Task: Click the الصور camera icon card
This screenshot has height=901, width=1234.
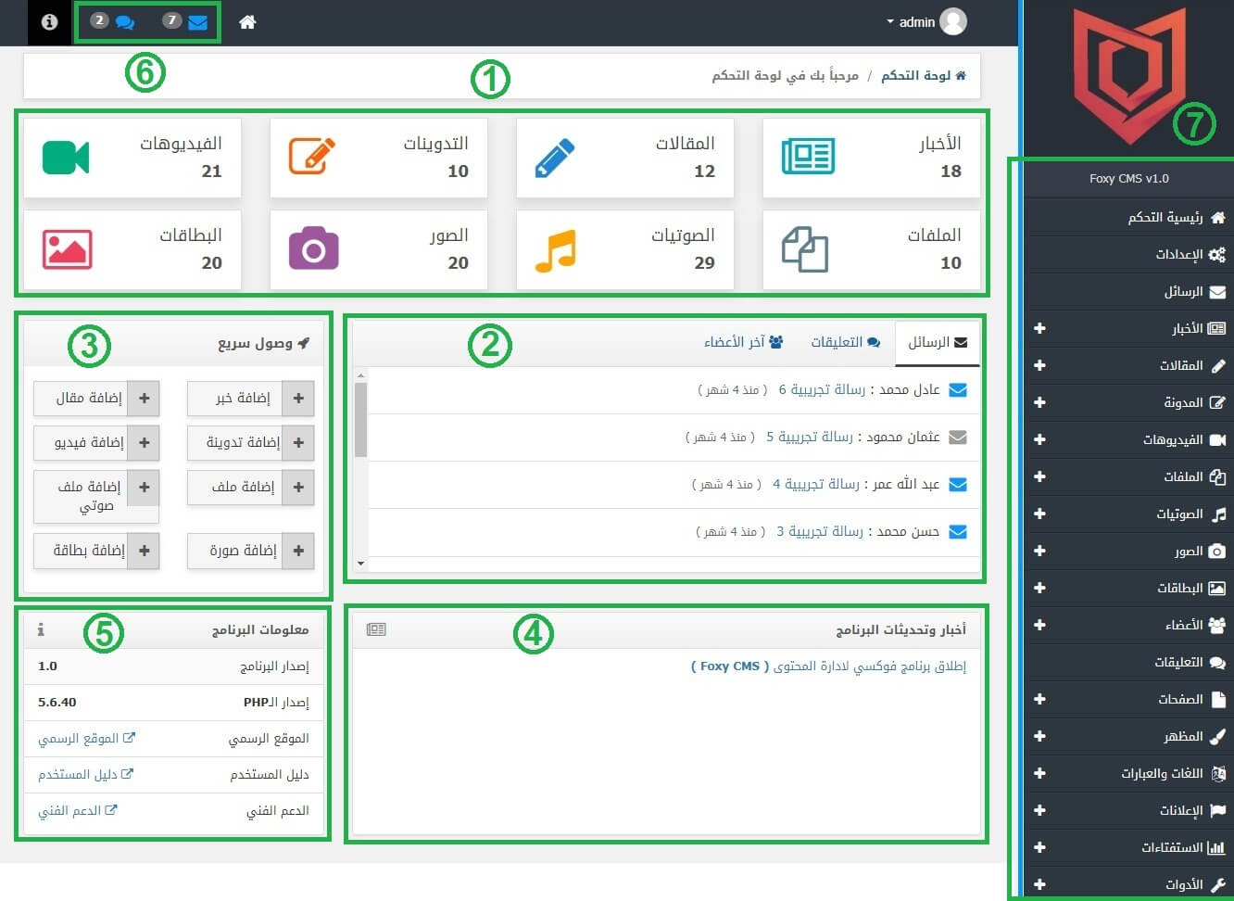Action: [x=314, y=248]
